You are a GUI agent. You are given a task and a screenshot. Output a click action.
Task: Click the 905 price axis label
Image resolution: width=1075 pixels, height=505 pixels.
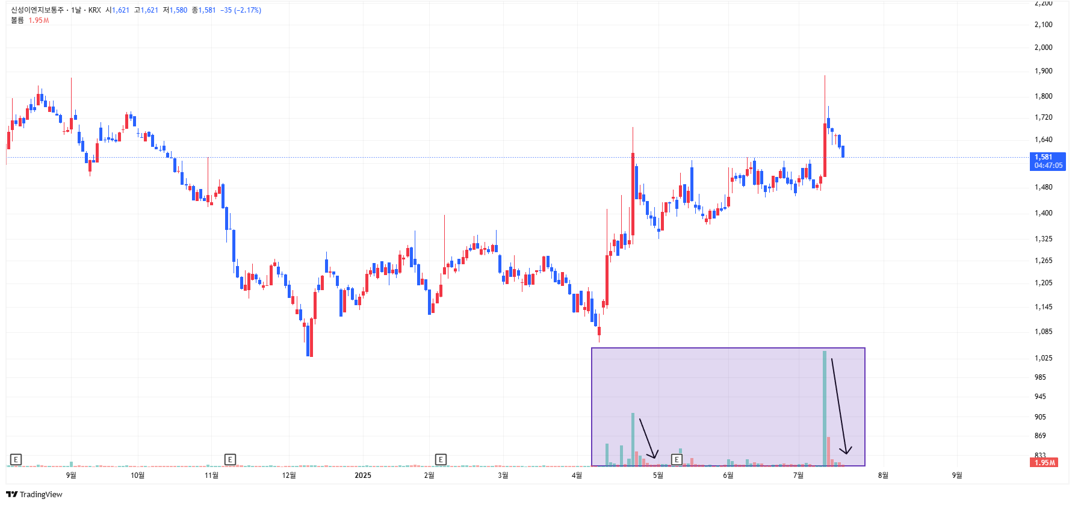1041,417
